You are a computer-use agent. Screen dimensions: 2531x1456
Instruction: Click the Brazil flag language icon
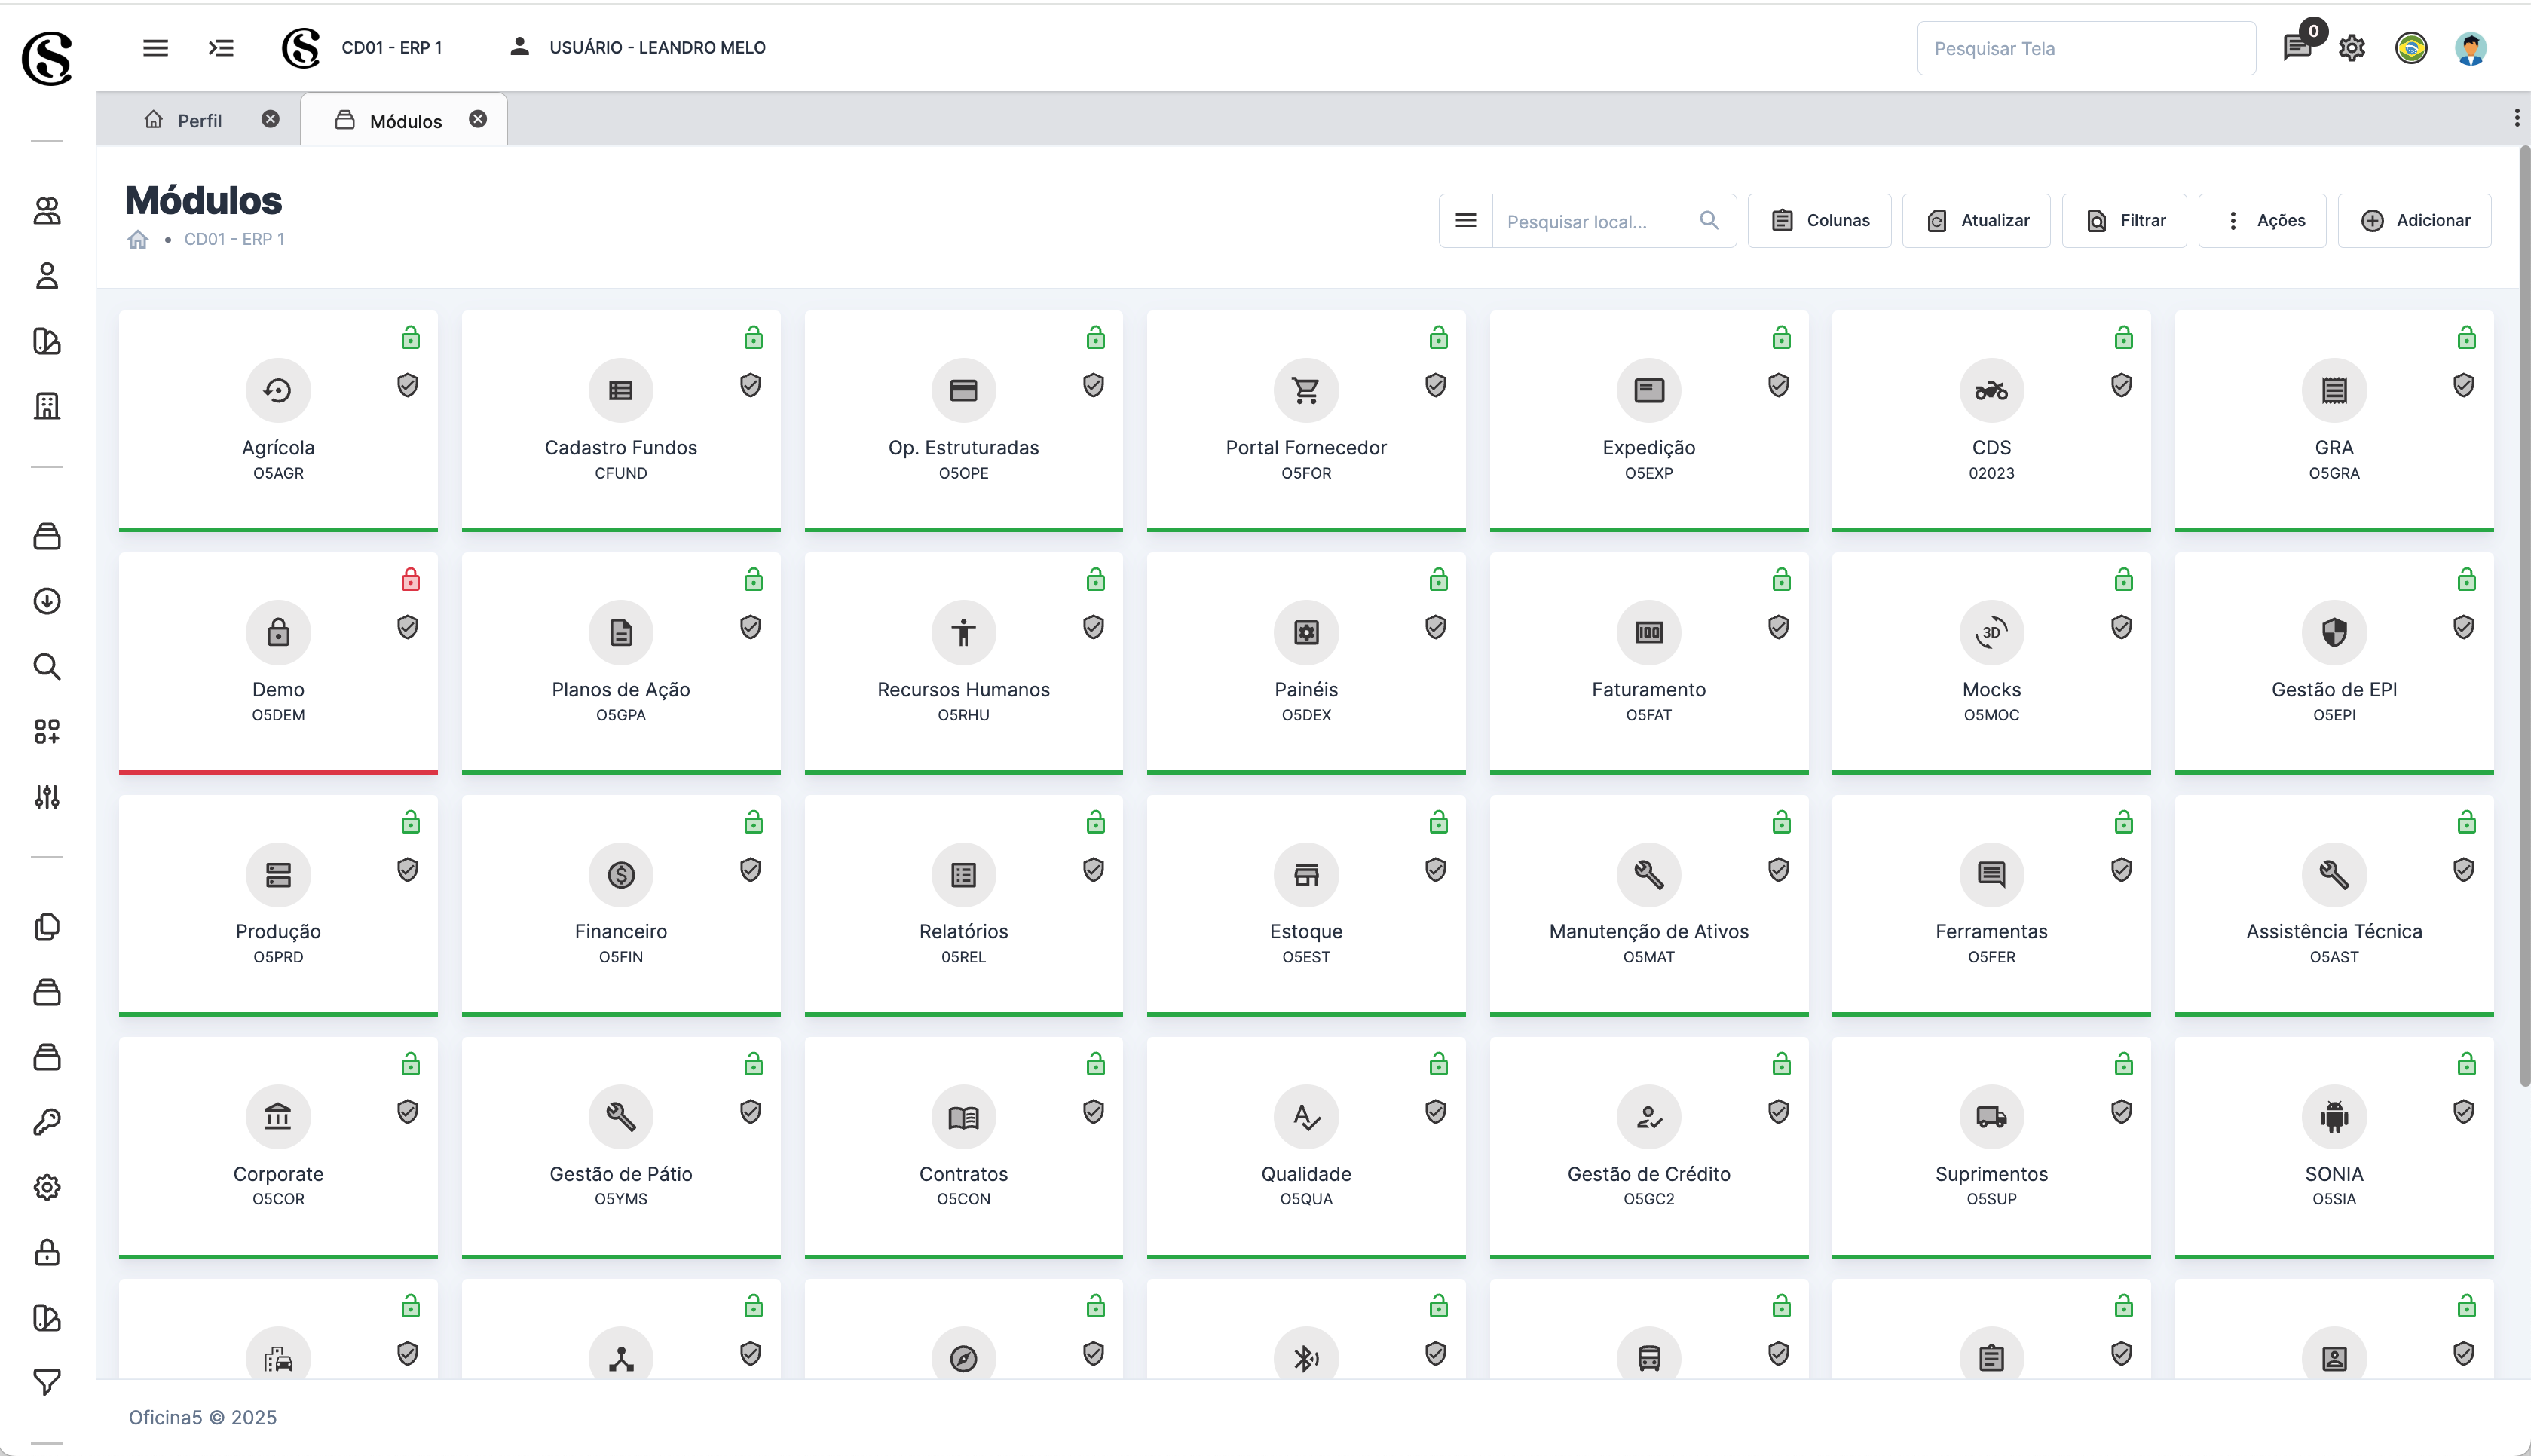(2411, 48)
